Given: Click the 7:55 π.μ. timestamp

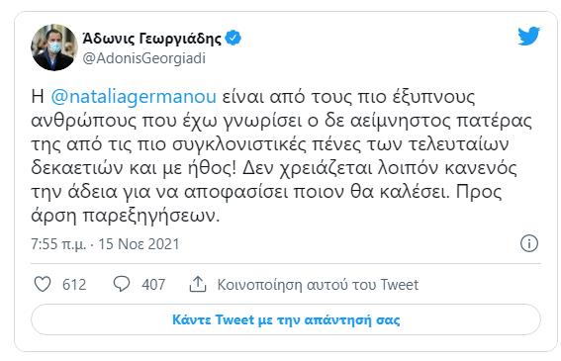Looking at the screenshot, I should (58, 244).
